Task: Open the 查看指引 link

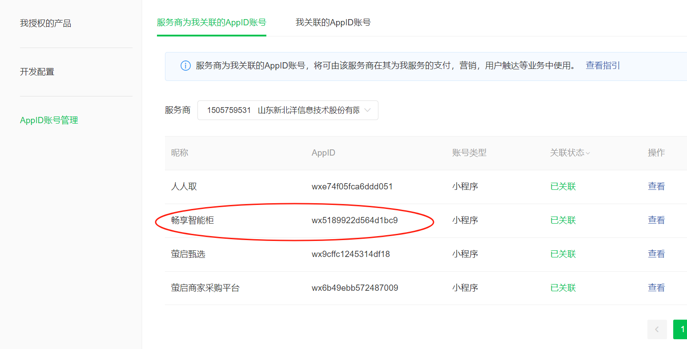Action: (603, 65)
